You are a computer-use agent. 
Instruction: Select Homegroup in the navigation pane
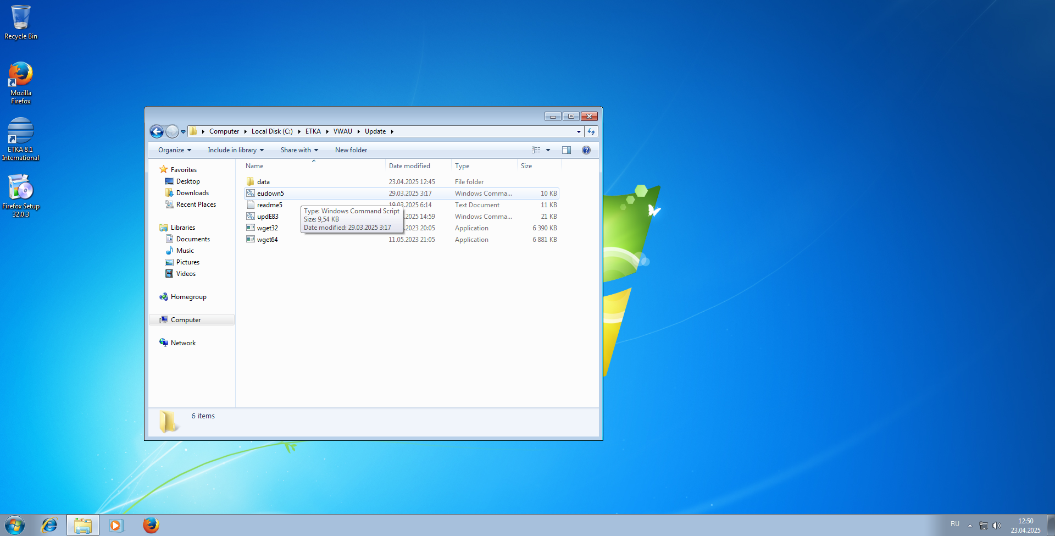(x=188, y=297)
